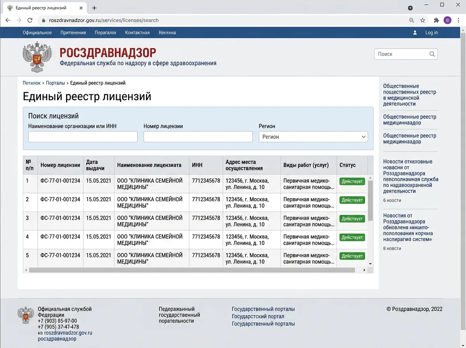
Task: Click ООО КЛИНИКА СЕМЕЙНОЙ МЕДИЦИНЫ in row 2
Action: (x=150, y=202)
